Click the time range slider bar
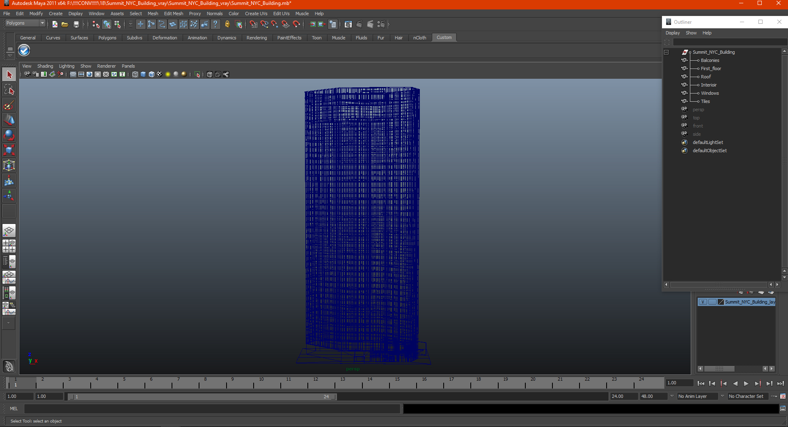 point(202,397)
